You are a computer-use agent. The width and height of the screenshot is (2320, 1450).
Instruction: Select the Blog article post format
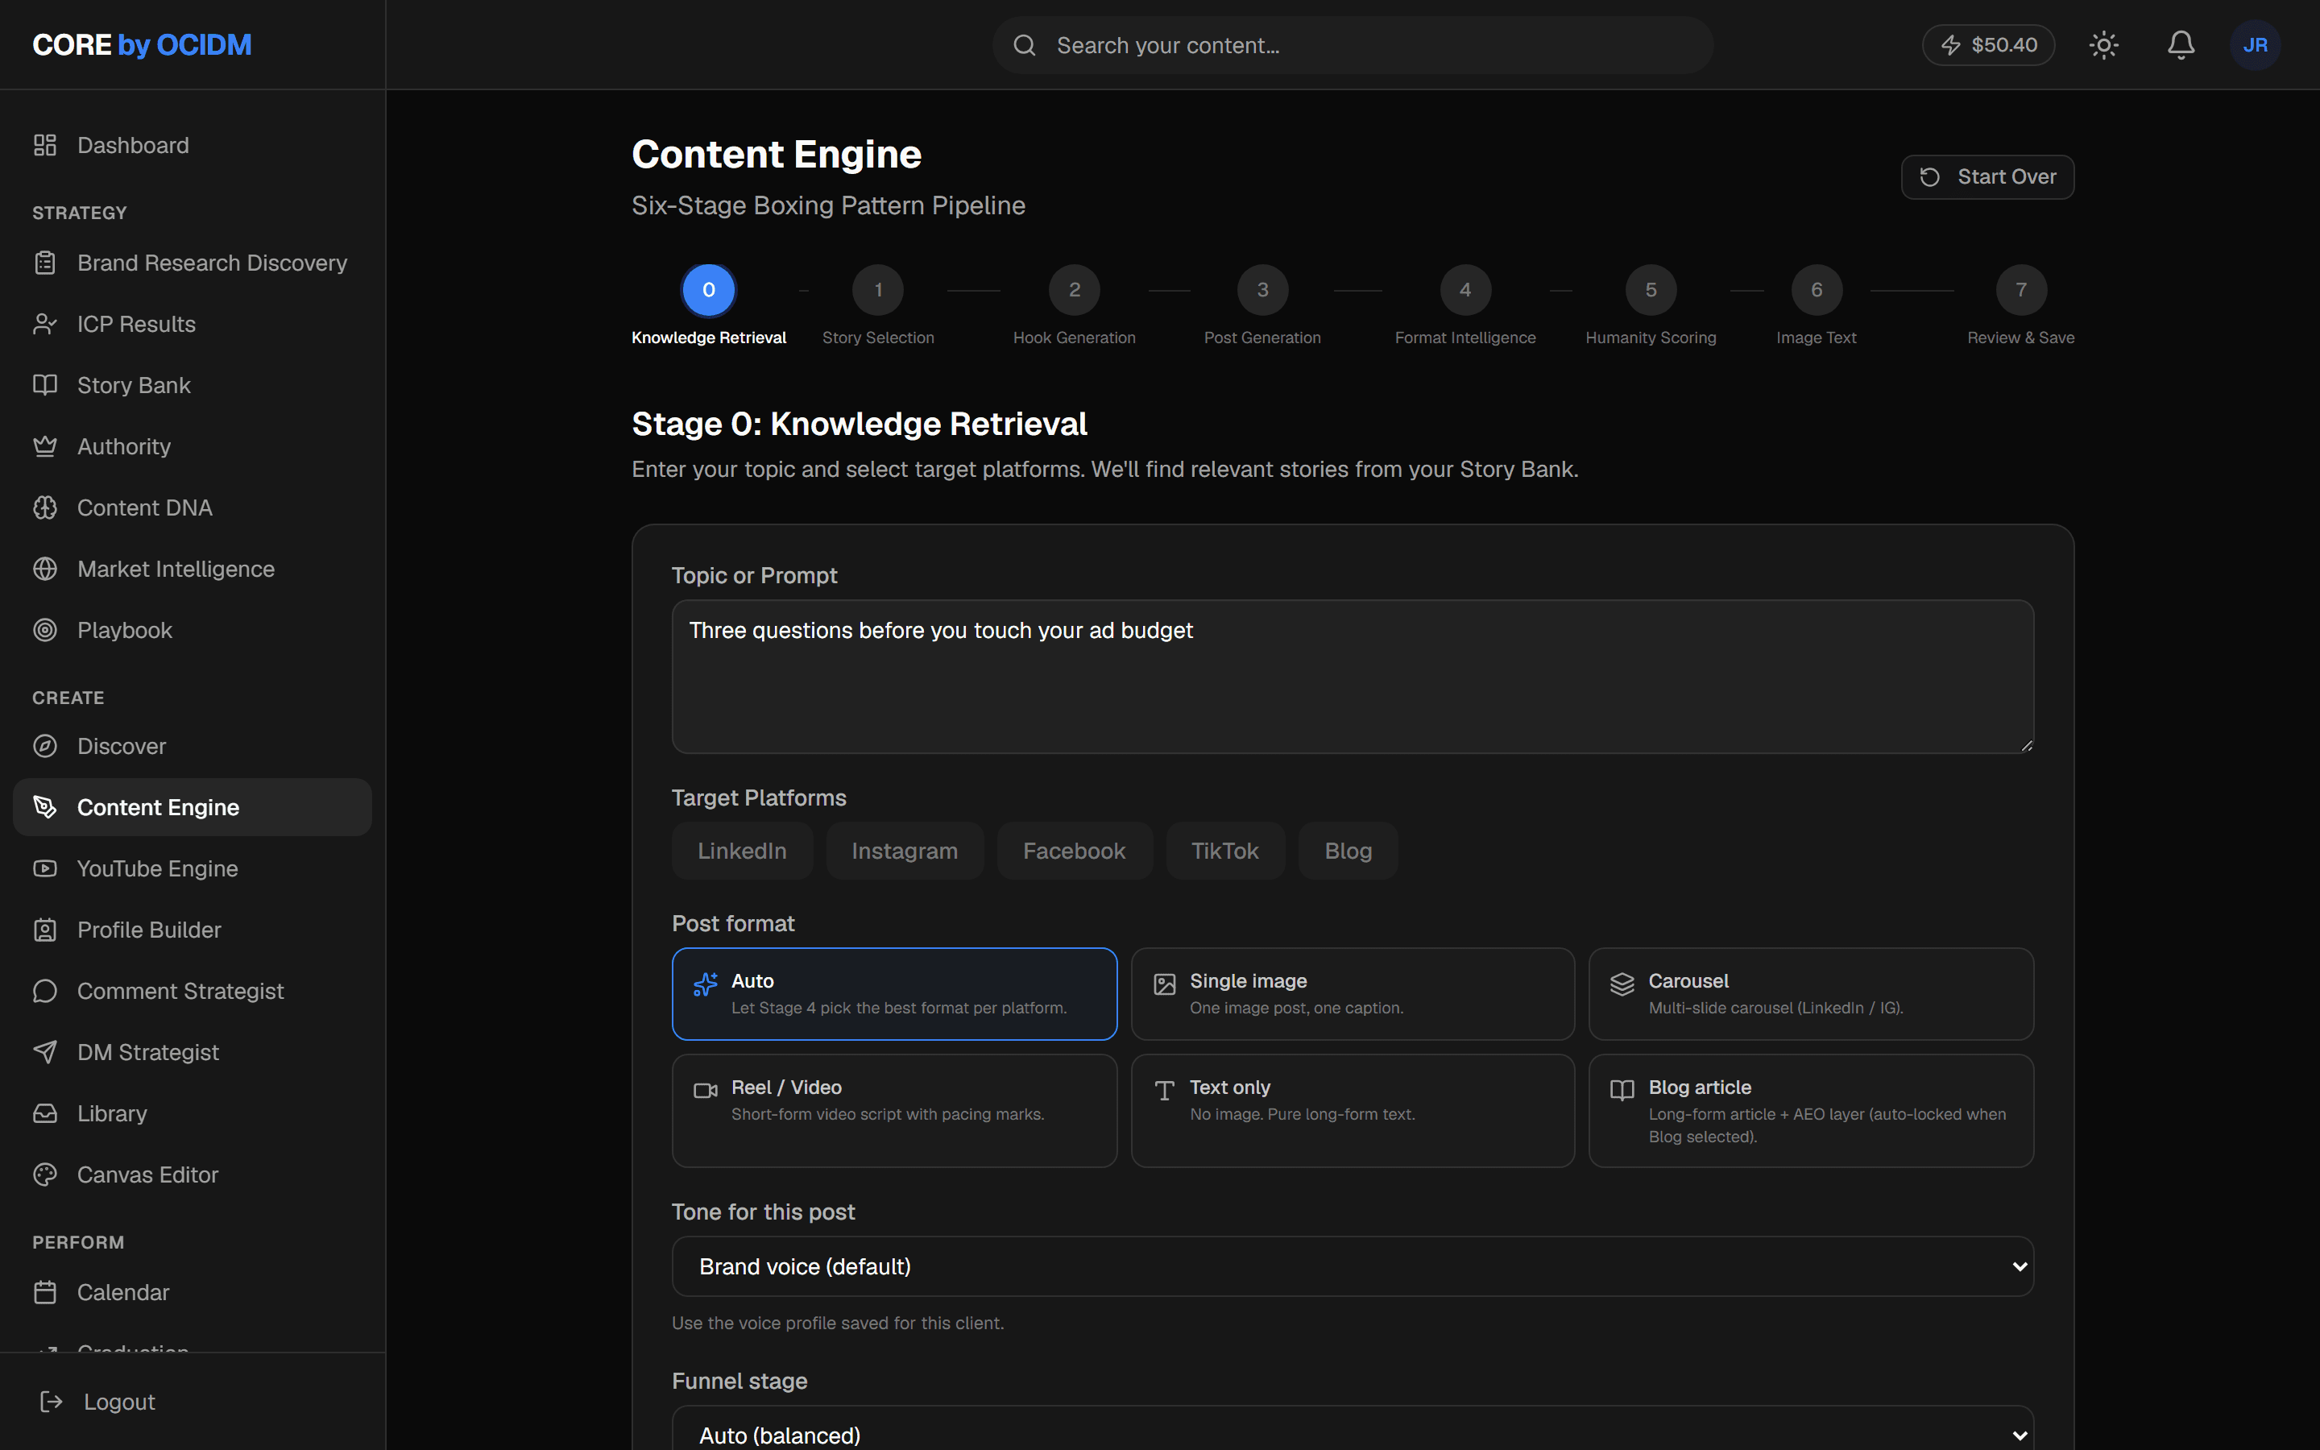[x=1811, y=1111]
